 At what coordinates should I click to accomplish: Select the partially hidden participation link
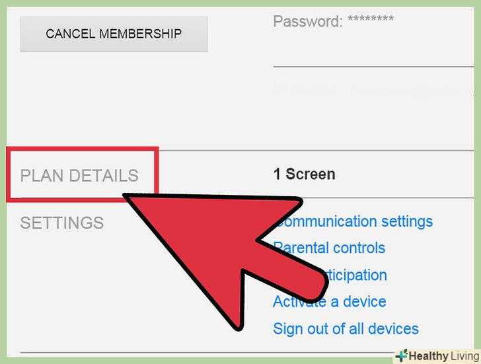coord(356,275)
